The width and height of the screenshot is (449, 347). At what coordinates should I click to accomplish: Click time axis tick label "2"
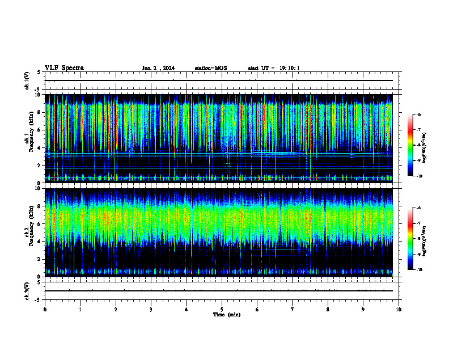point(116,310)
